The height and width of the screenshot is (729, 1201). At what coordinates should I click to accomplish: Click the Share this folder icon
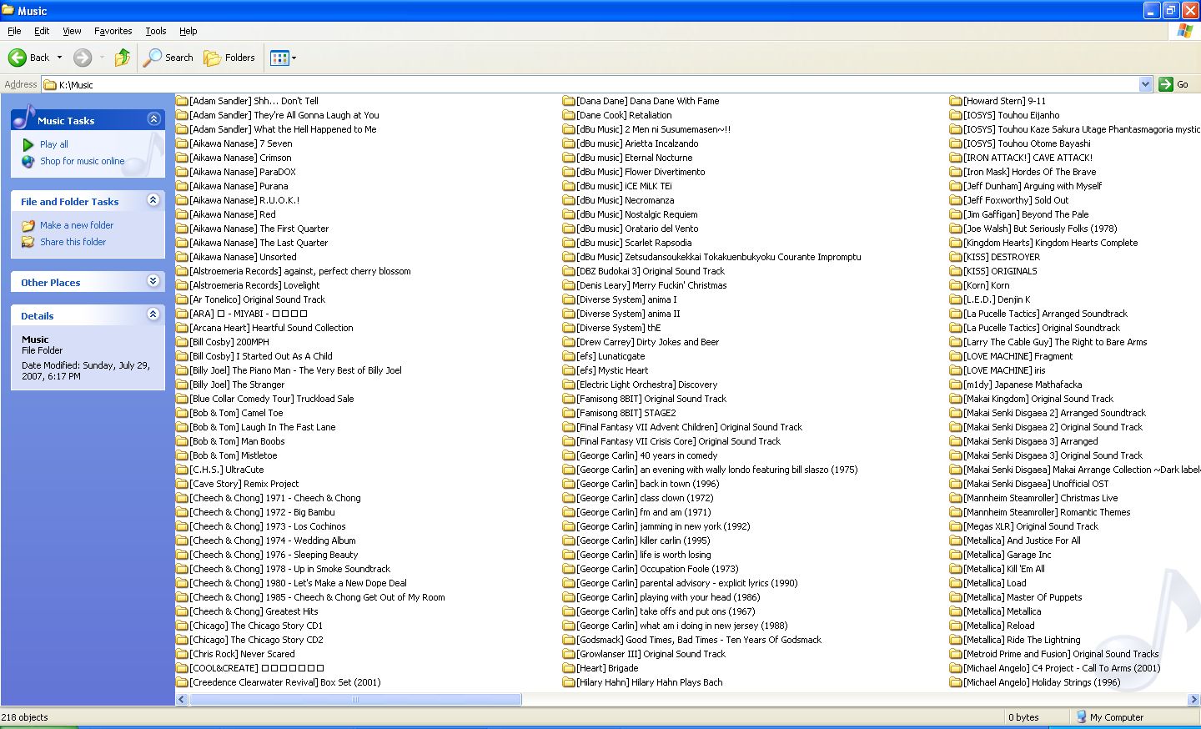click(x=28, y=242)
